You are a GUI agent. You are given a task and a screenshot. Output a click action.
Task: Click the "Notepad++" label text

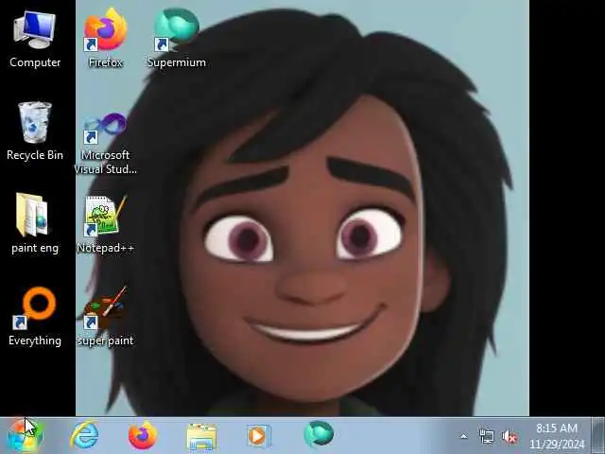click(105, 248)
